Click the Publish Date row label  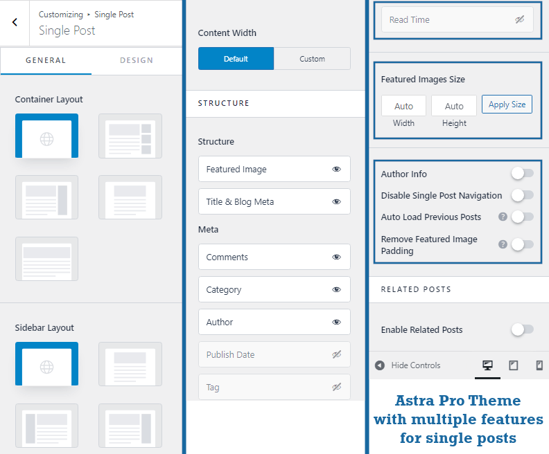(x=230, y=354)
